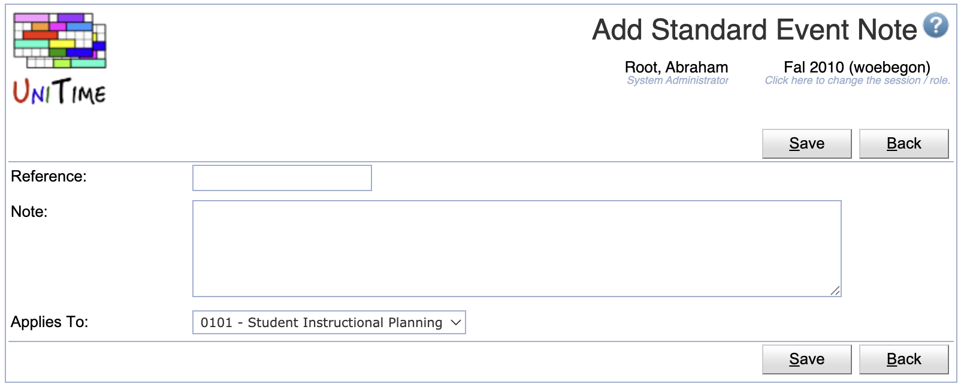Click the top Back button
Screen dimensions: 961x387
pyautogui.click(x=903, y=144)
